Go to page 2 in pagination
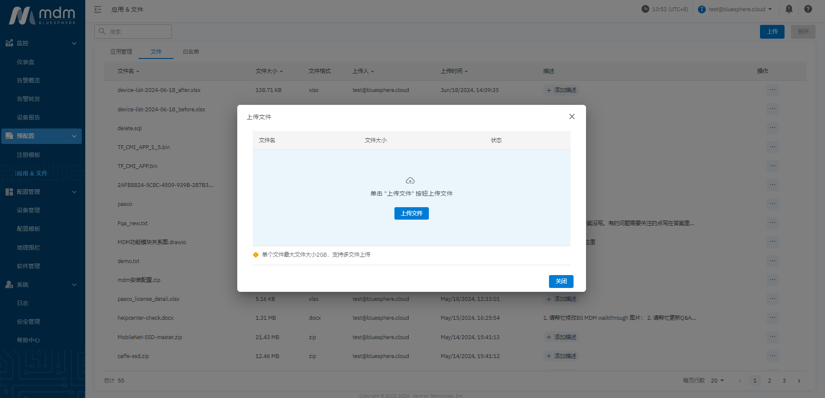Screen dimensions: 825x398 pyautogui.click(x=769, y=381)
